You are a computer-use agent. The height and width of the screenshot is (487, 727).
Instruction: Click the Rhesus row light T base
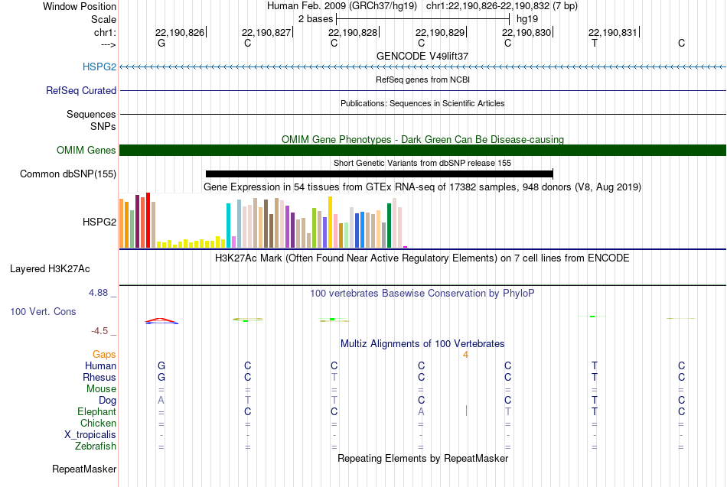(x=334, y=377)
